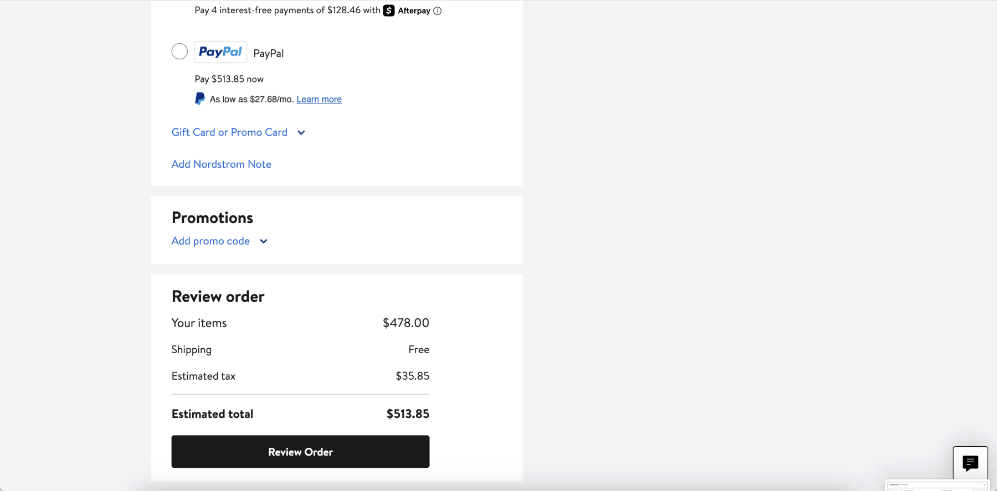The height and width of the screenshot is (491, 997).
Task: Click the Gift Card or Promo Card link
Action: 229,132
